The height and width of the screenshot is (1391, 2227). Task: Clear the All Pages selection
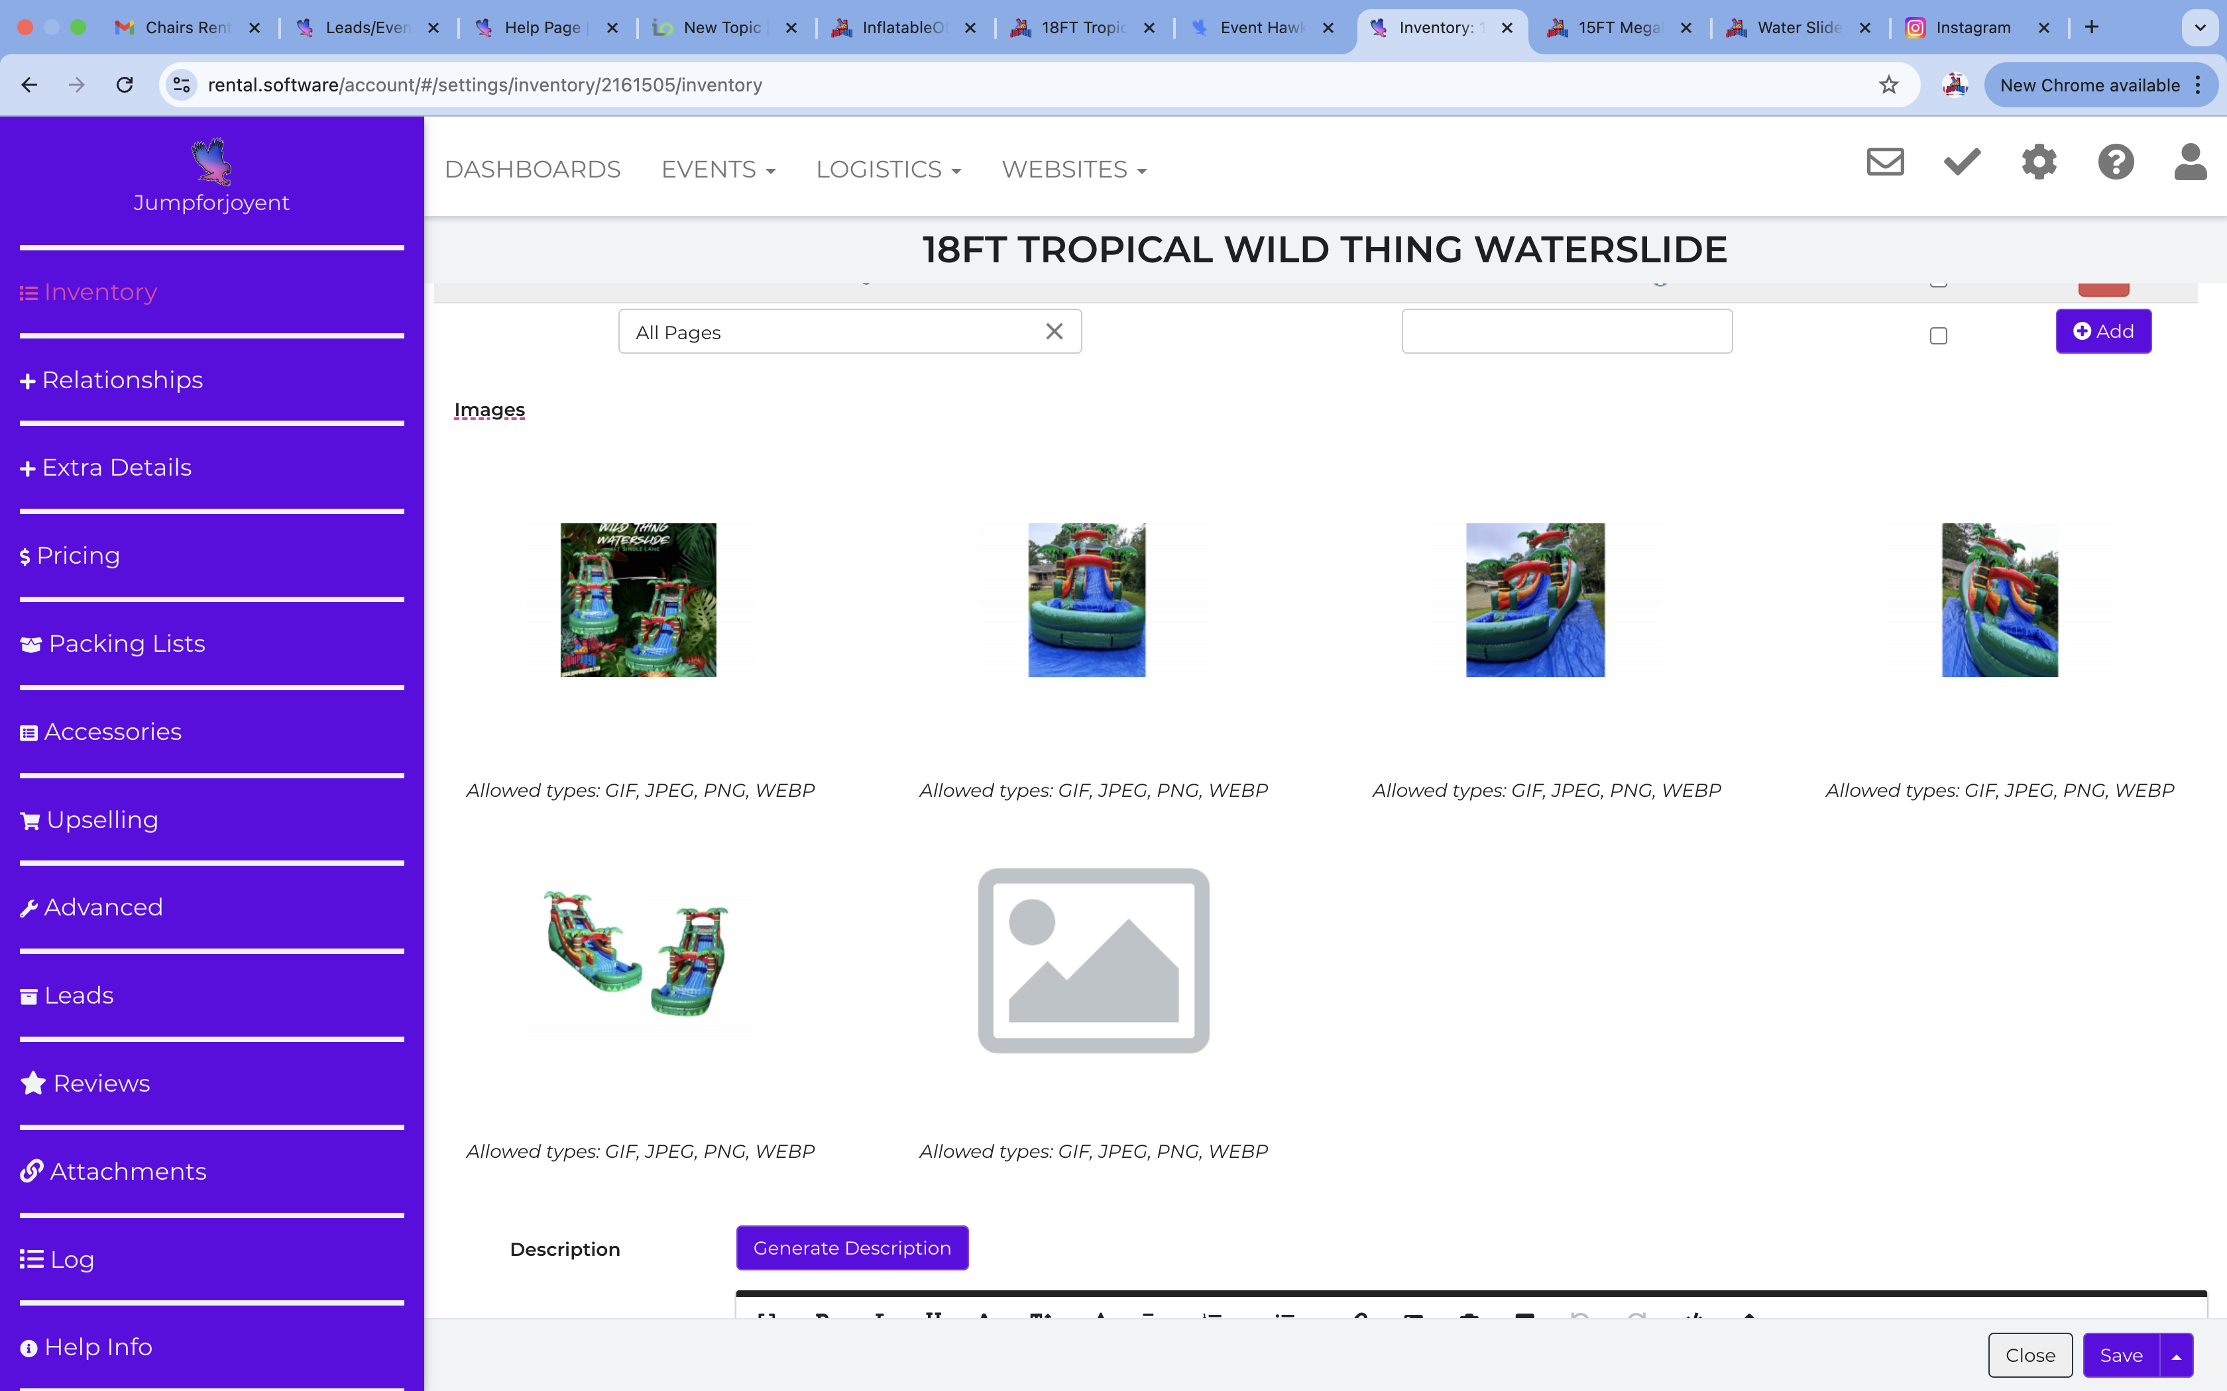[x=1054, y=331]
